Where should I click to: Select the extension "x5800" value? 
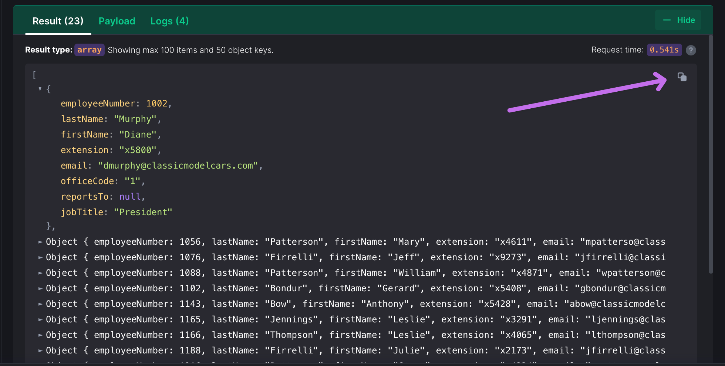click(x=138, y=150)
